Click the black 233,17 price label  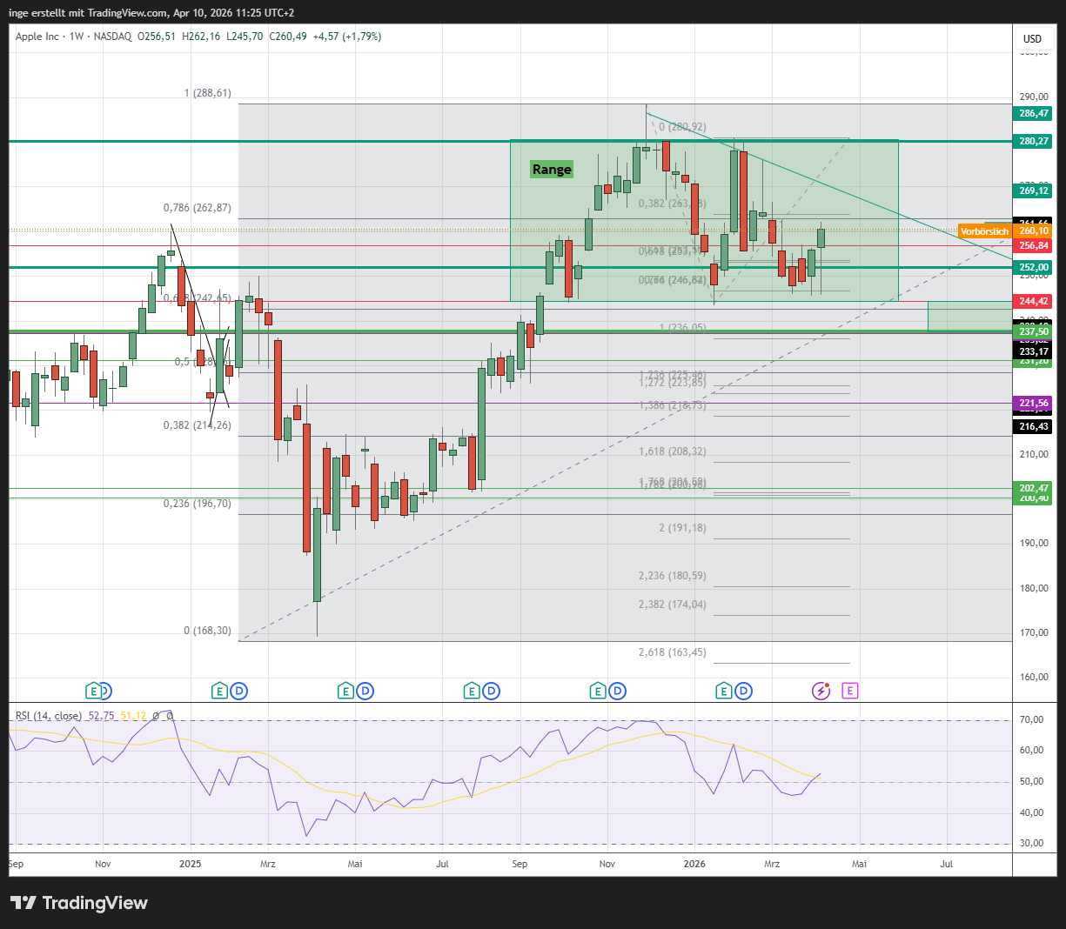click(x=1034, y=351)
